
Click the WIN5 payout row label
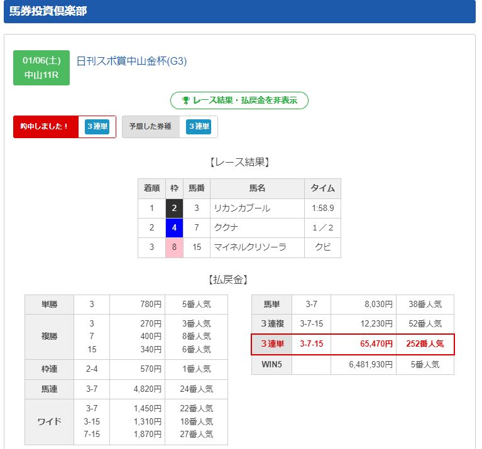click(x=271, y=364)
